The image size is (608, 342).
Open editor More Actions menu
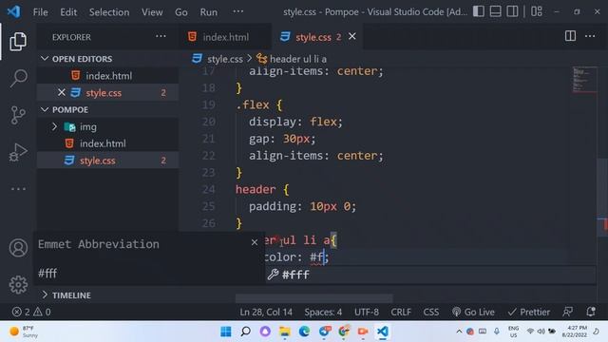(x=590, y=36)
